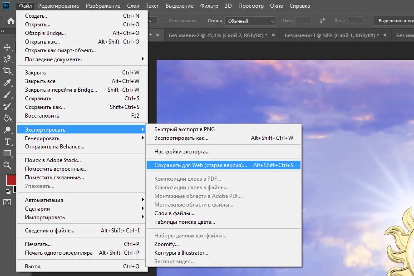Select the History Brush tool
Viewport: 414px width, 276px height.
pos(7,106)
